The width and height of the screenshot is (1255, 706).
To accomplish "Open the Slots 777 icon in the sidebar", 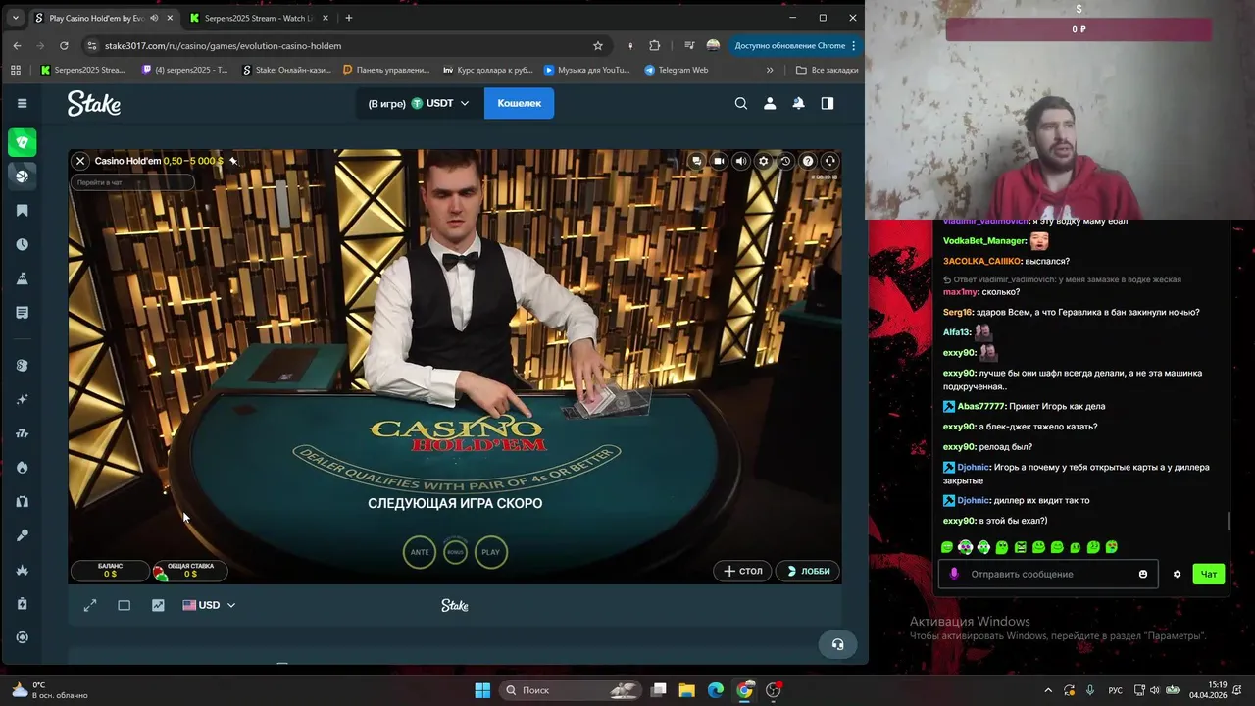I will [22, 433].
